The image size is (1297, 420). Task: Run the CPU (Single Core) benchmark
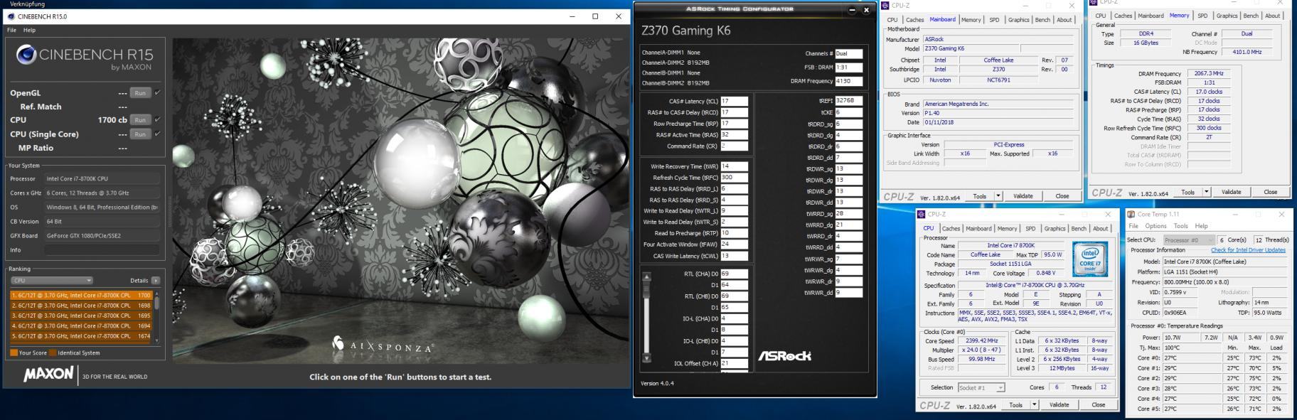pos(140,134)
